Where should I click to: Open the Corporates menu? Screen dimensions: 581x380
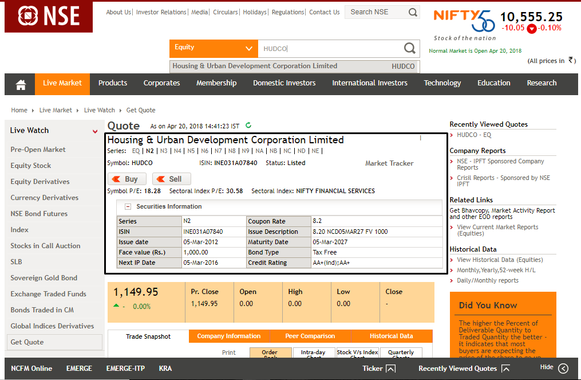coord(161,83)
